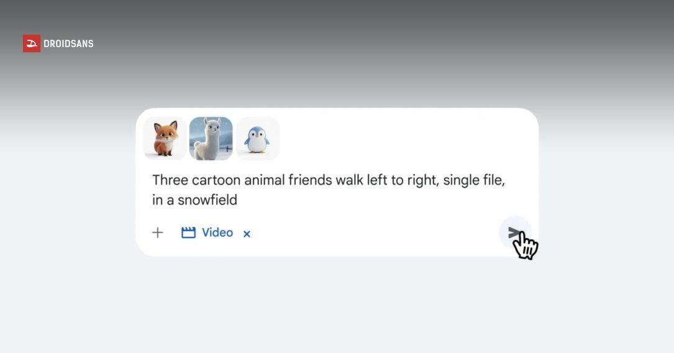Click the blue video clapperboard icon
Viewport: 674px width, 353px height.
pos(188,232)
